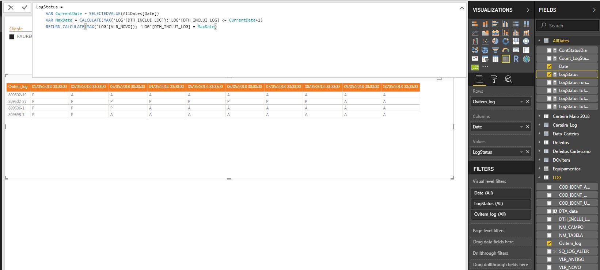Image resolution: width=600 pixels, height=270 pixels.
Task: Open the Ovitem_log (All) filter card
Action: (501, 214)
